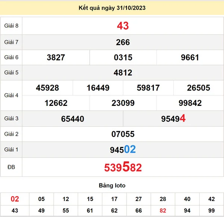The width and height of the screenshot is (224, 217).
Task: Select Giải 3 number 95494
Action: tap(173, 119)
